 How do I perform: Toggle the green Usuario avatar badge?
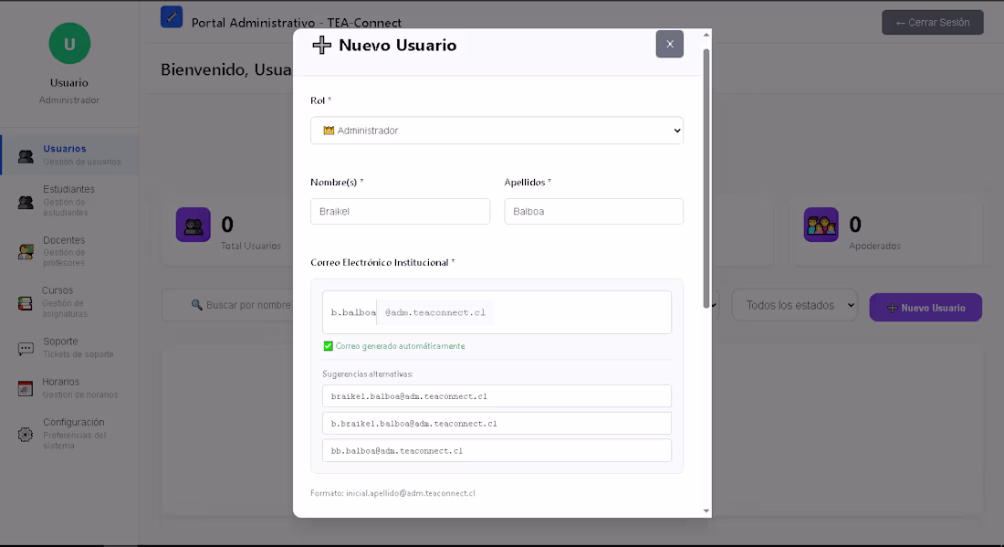click(68, 43)
